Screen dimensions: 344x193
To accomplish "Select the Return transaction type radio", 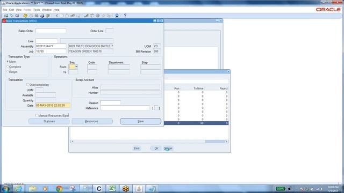I will (x=8, y=72).
